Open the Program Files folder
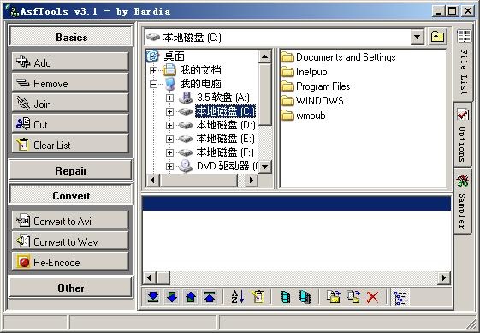Viewport: 480px width, 333px height. 323,86
